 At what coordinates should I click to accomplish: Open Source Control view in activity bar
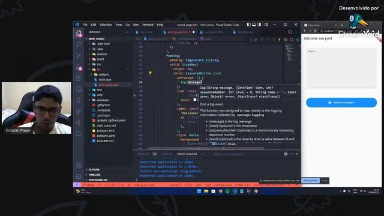pos(79,56)
